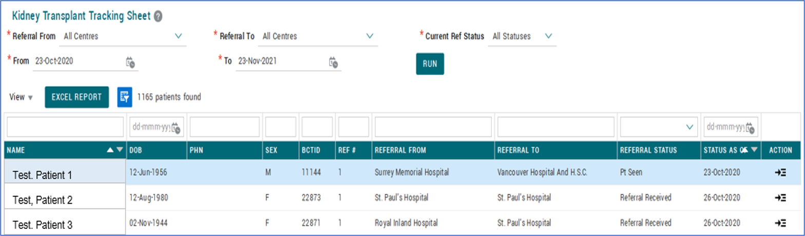Image resolution: width=805 pixels, height=236 pixels.
Task: Click action icon for Test Patient 1
Action: click(780, 173)
